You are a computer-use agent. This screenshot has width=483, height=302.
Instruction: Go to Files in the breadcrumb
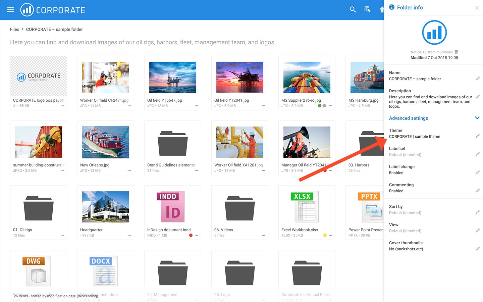click(x=14, y=30)
